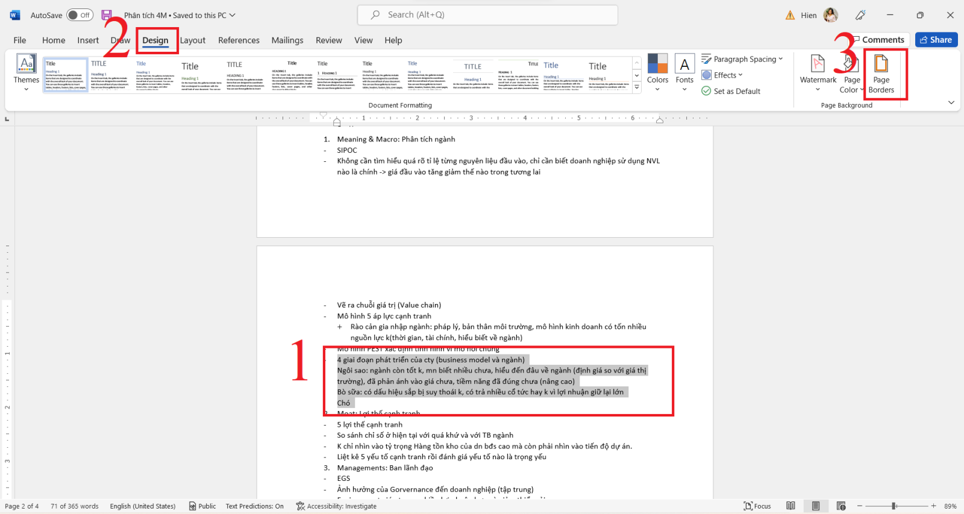Expand the document formatting styles gallery
Viewport: 964px width, 514px height.
tap(637, 88)
